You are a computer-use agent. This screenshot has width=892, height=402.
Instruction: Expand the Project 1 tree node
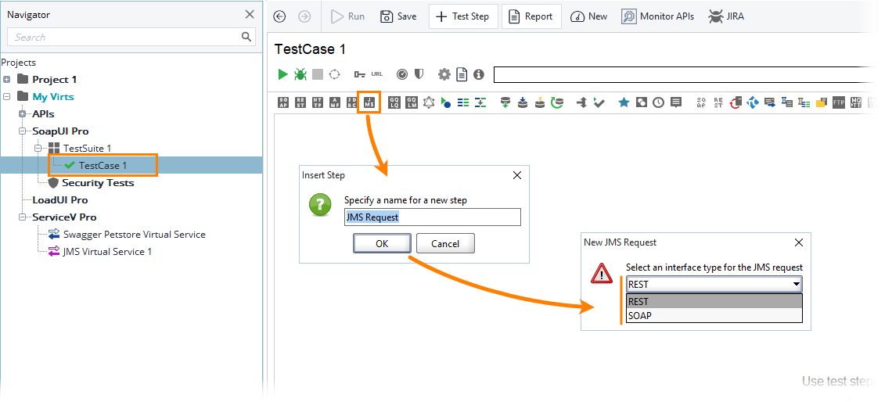tap(7, 80)
